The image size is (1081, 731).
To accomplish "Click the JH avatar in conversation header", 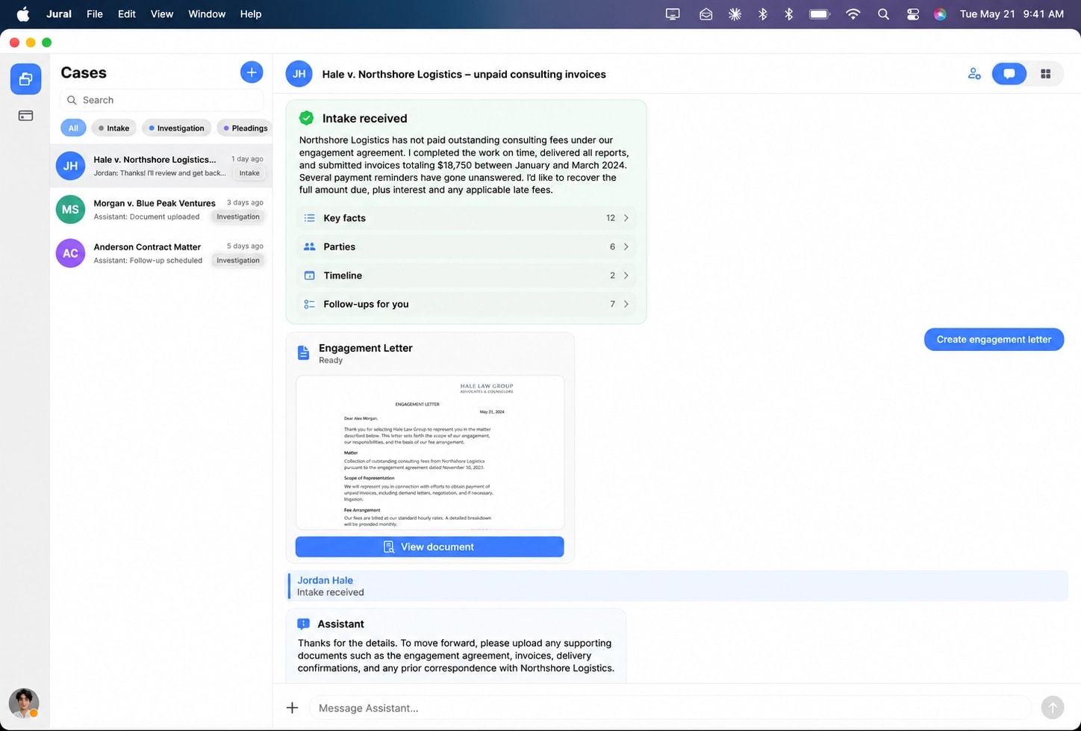I will [299, 74].
